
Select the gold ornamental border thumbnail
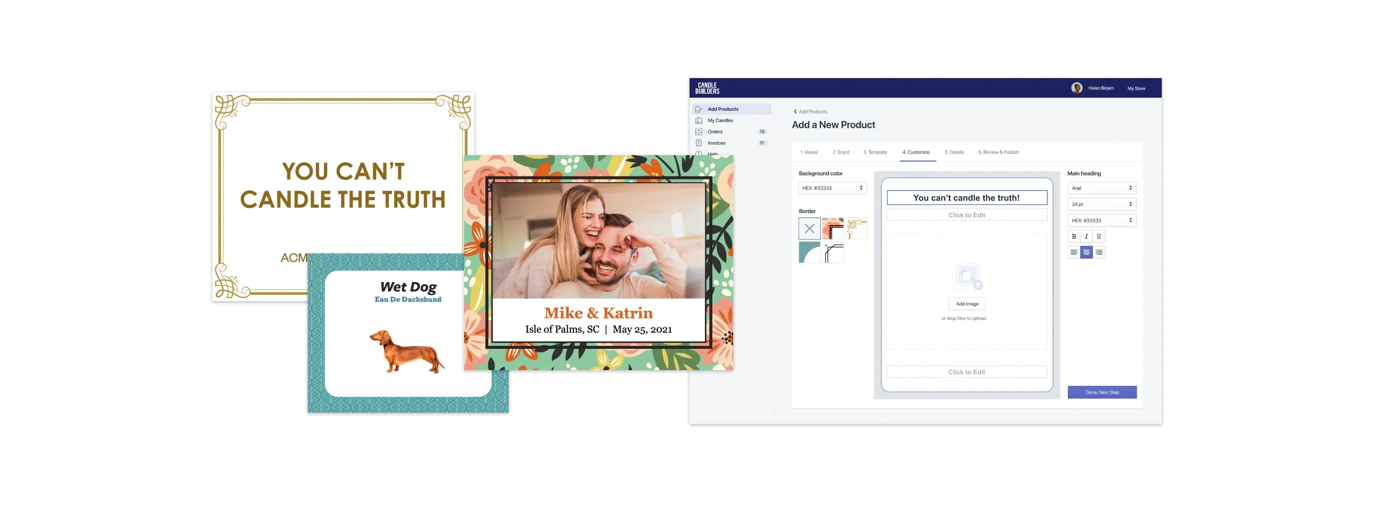[x=856, y=229]
